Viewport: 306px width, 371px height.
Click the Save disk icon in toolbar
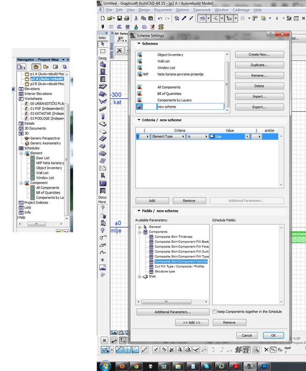(x=120, y=18)
